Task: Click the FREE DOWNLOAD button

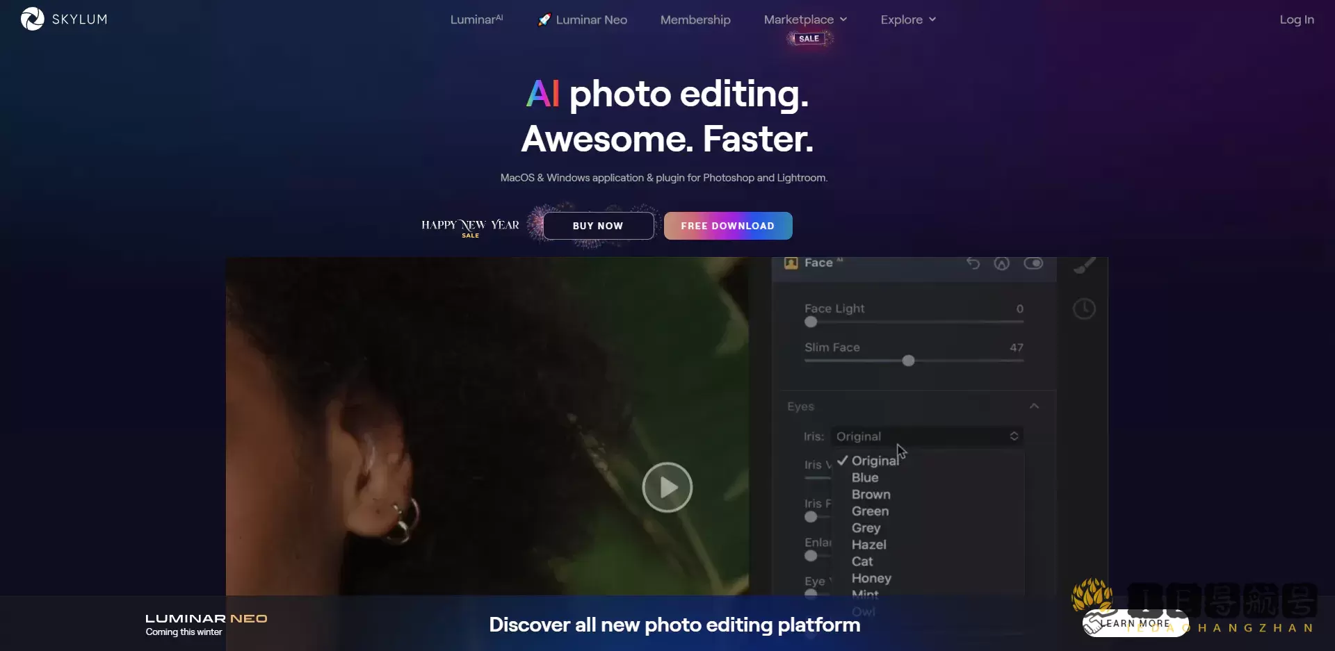Action: coord(727,225)
